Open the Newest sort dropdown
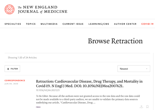 click(x=134, y=69)
